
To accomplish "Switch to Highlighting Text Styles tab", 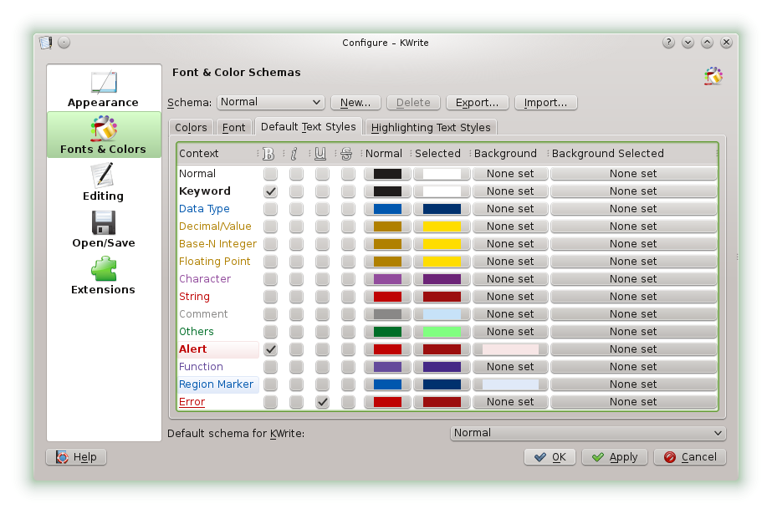I will (431, 127).
